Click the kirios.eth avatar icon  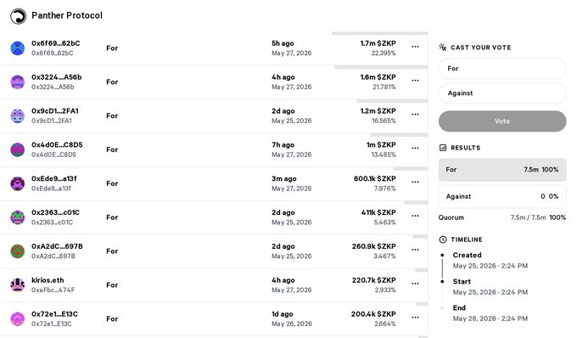click(17, 285)
